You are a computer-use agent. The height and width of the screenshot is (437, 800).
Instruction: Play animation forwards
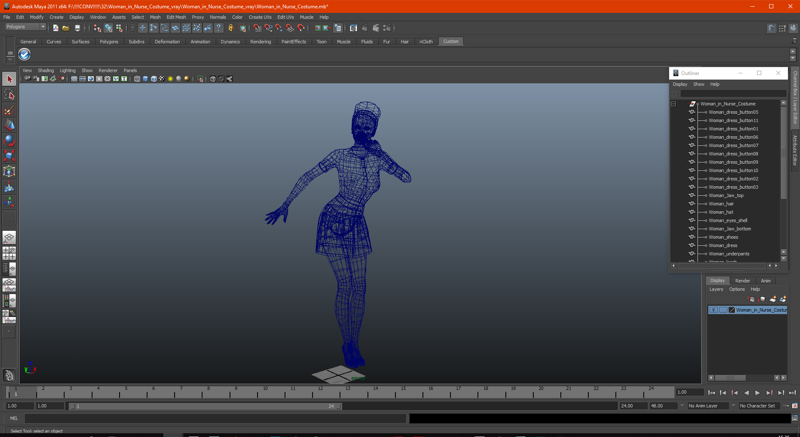coord(757,392)
